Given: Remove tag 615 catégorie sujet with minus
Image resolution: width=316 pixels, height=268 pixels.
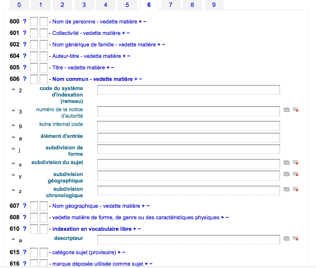Looking at the screenshot, I should tap(124, 252).
